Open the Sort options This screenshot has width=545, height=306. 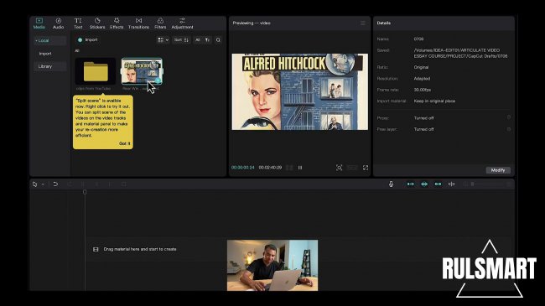[181, 40]
